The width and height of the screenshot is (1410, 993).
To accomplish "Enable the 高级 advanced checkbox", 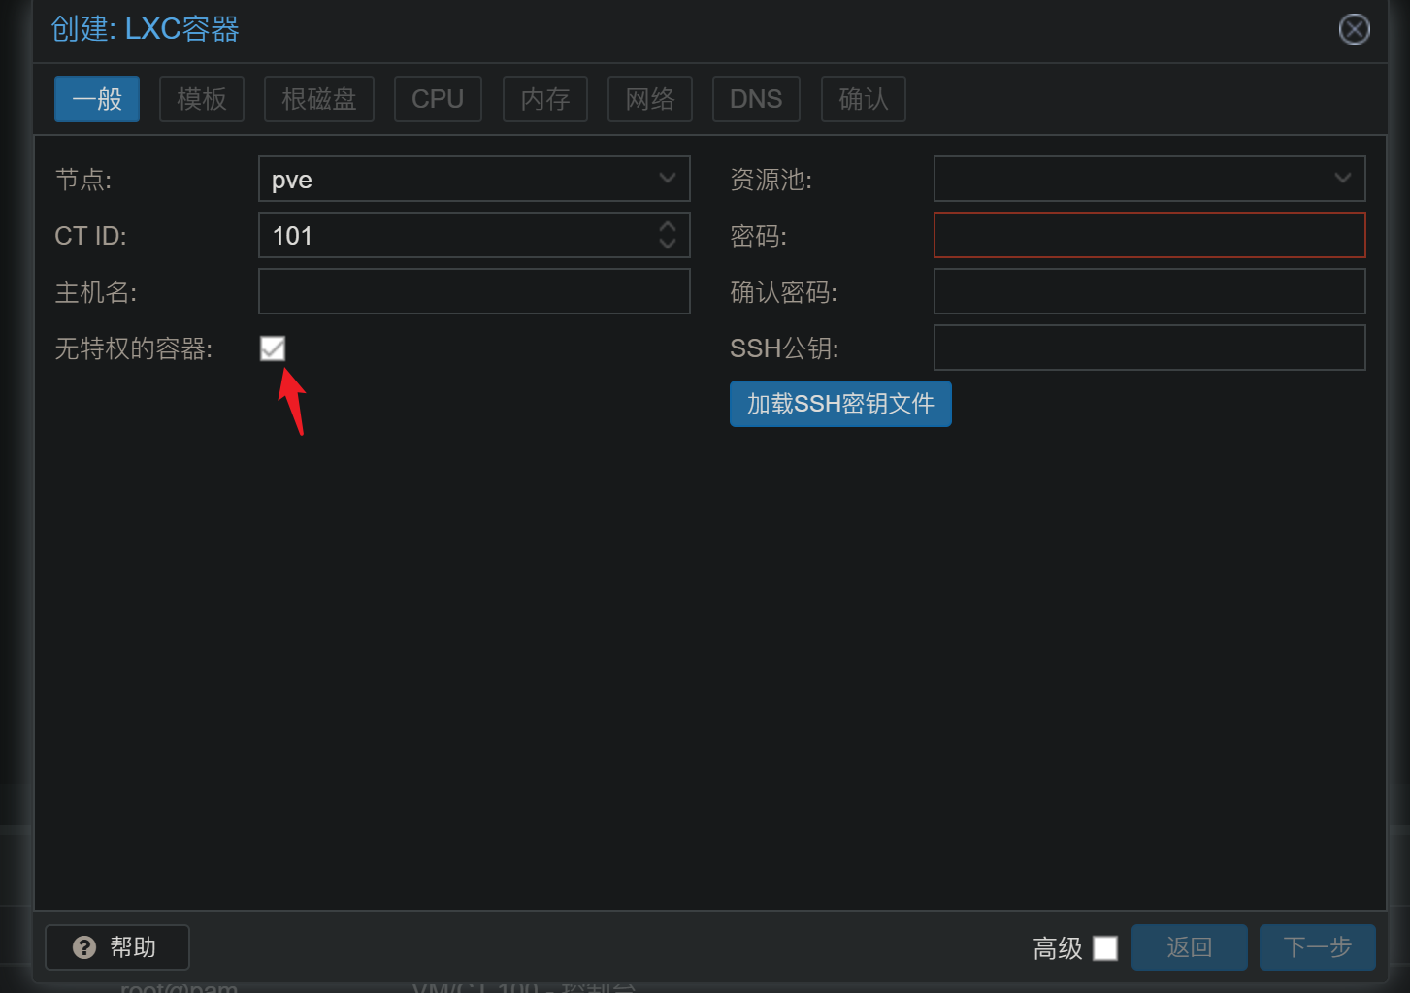I will click(x=1104, y=947).
